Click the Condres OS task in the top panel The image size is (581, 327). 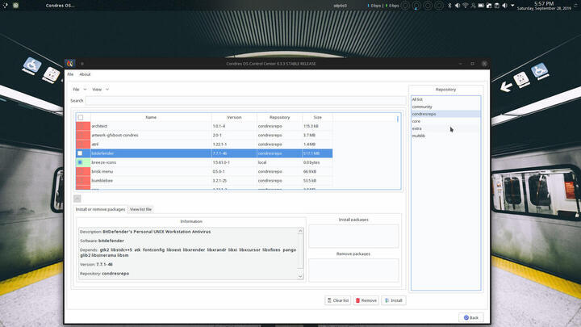(x=60, y=6)
